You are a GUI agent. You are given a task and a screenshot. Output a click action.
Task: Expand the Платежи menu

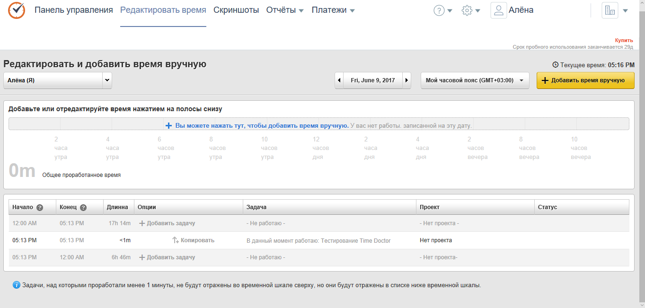click(x=333, y=10)
